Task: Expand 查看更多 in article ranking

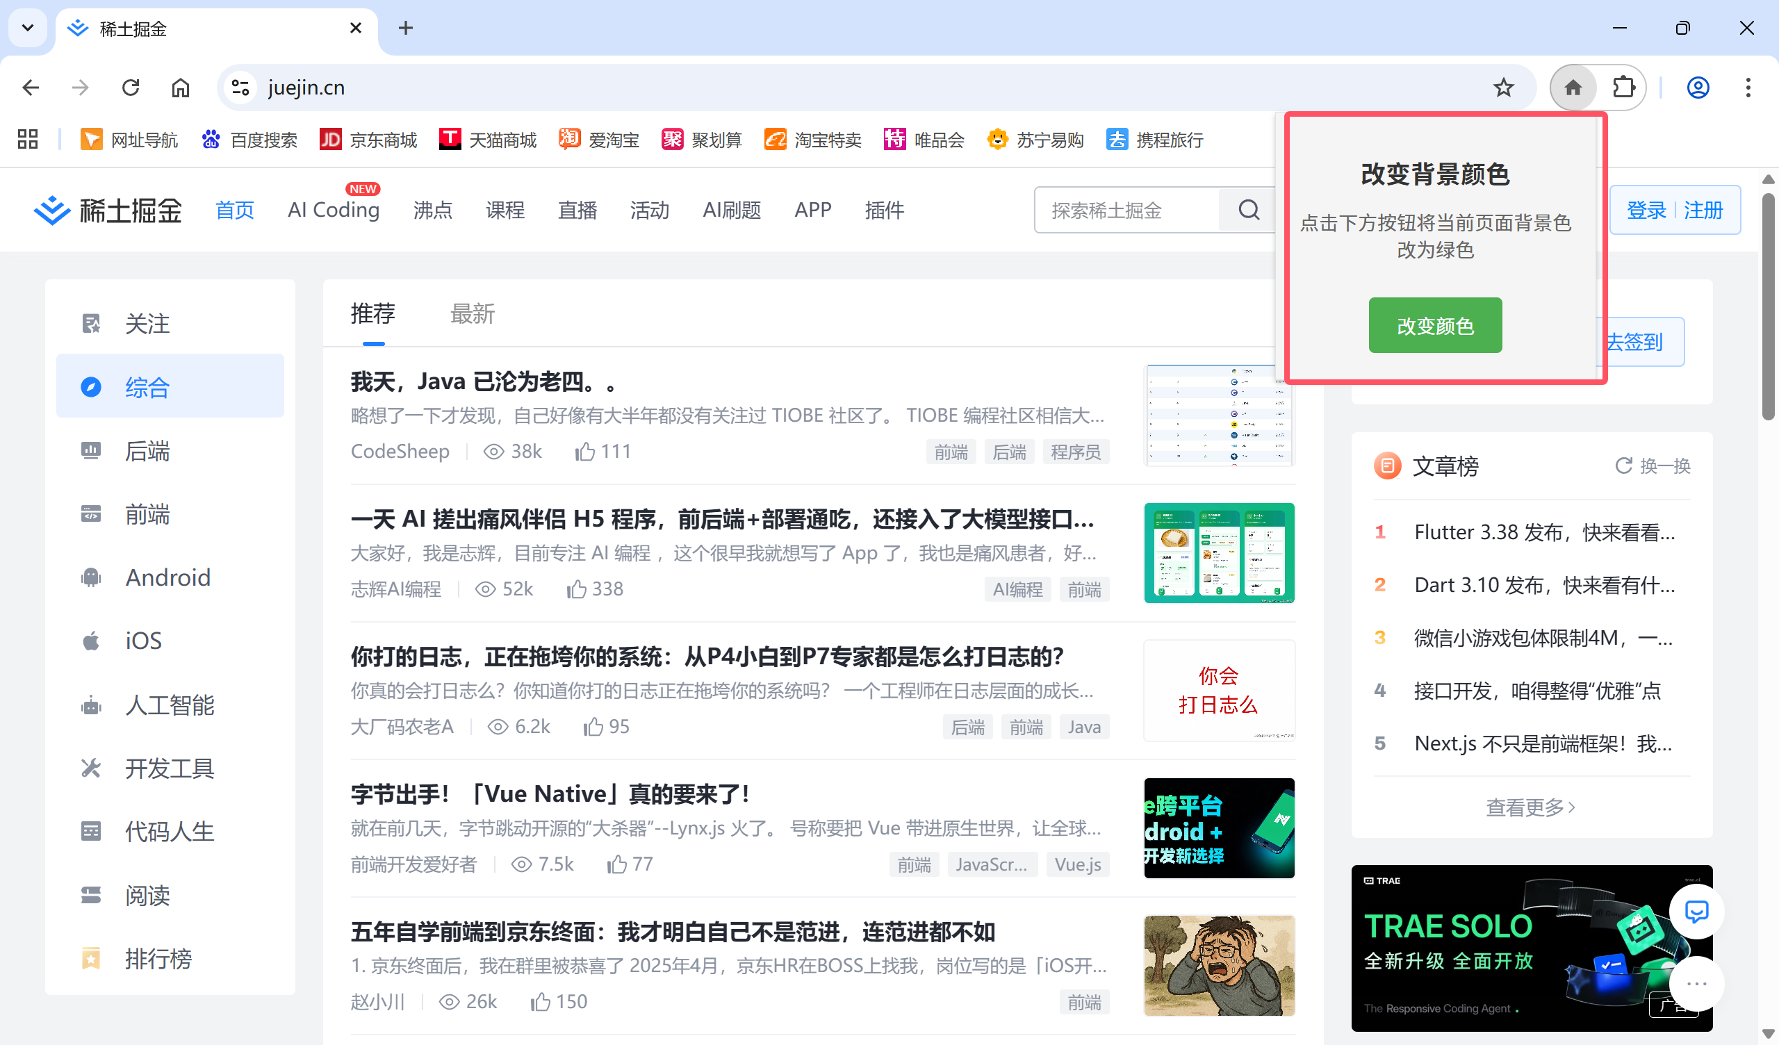Action: [1530, 807]
